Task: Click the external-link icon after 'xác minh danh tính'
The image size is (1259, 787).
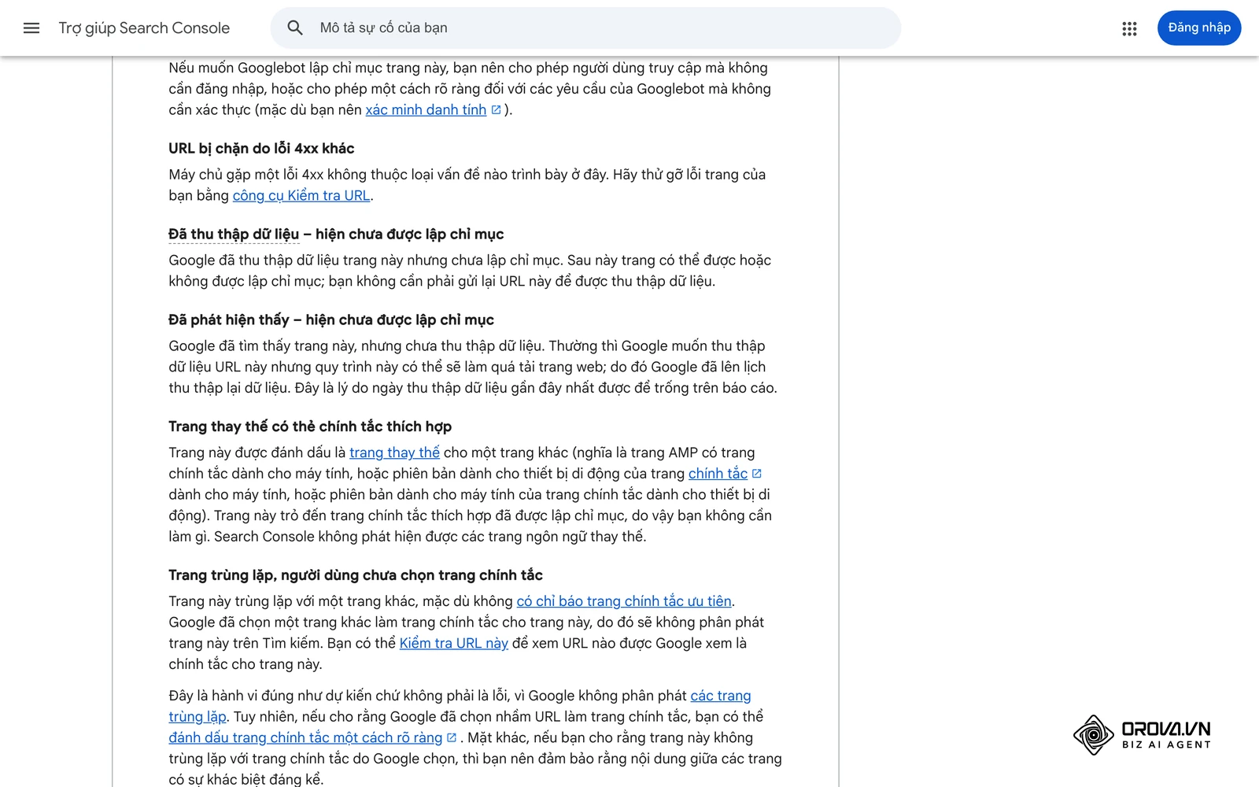Action: [x=496, y=110]
